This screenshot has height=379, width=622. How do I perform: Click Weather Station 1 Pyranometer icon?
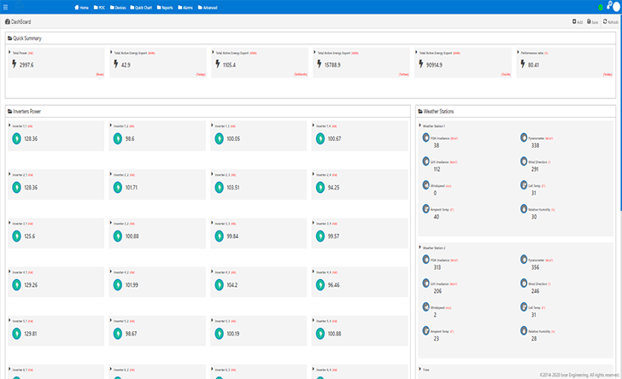[x=524, y=137]
